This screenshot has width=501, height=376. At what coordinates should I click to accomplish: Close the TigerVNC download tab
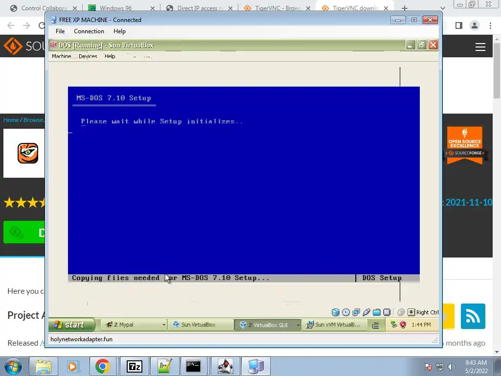point(386,8)
